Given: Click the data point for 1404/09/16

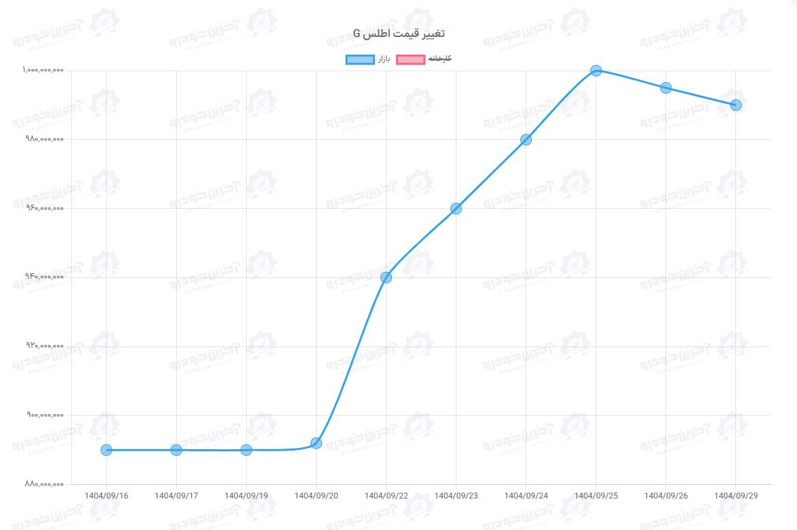Looking at the screenshot, I should [x=106, y=450].
